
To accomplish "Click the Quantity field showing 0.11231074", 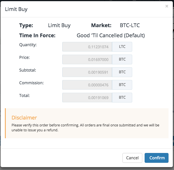I will (87, 47).
